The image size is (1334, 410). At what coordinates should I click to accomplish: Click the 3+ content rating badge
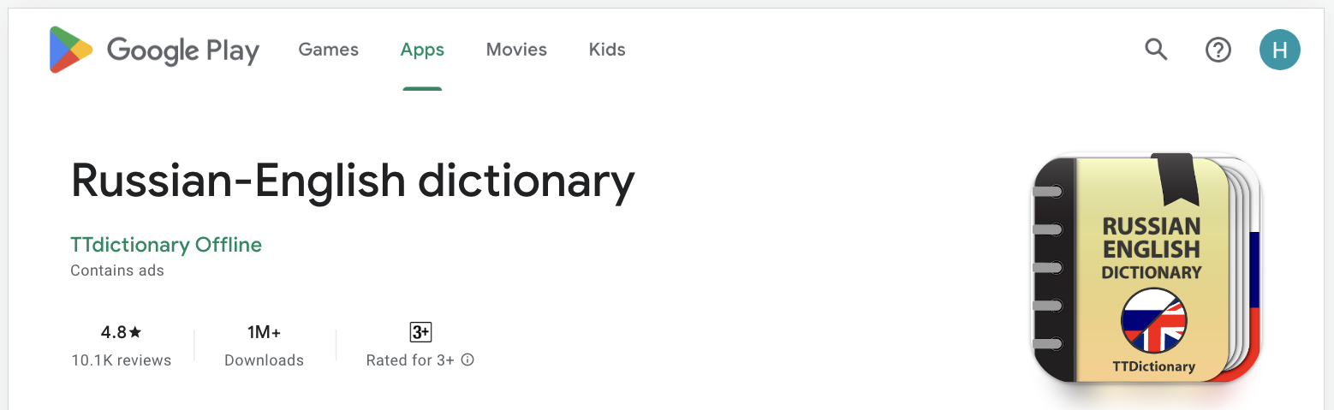420,332
